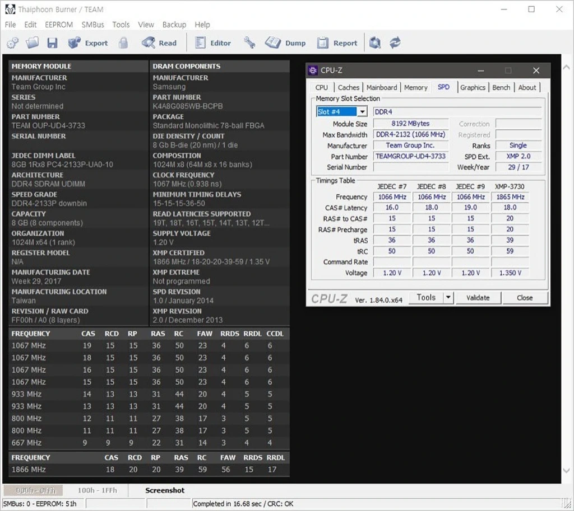Switch to the Memory tab in CPU-Z
The image size is (574, 511).
click(x=416, y=87)
